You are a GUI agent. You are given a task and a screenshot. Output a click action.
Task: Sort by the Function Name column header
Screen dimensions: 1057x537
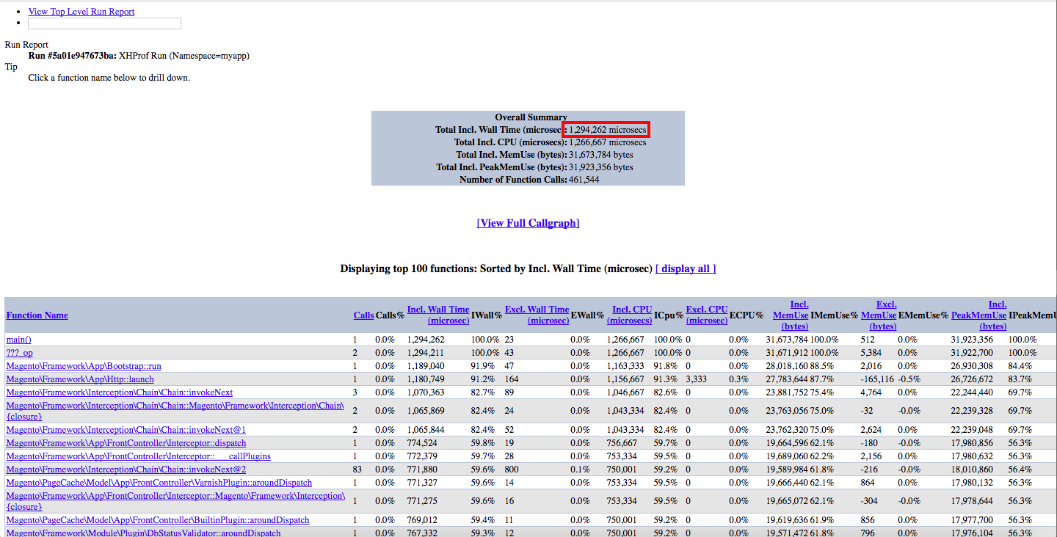coord(37,315)
